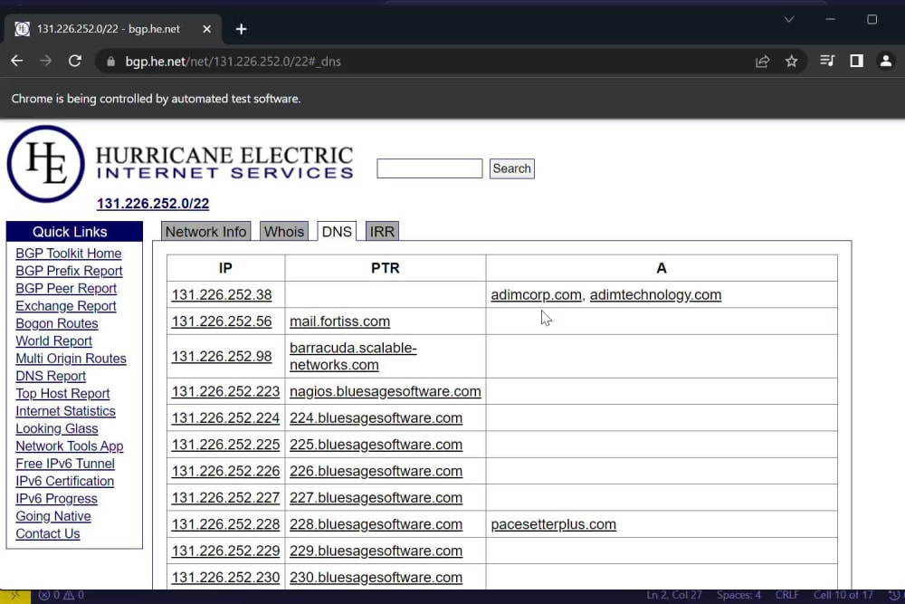Click the browser forward arrow
Viewport: 905px width, 604px height.
coord(45,62)
